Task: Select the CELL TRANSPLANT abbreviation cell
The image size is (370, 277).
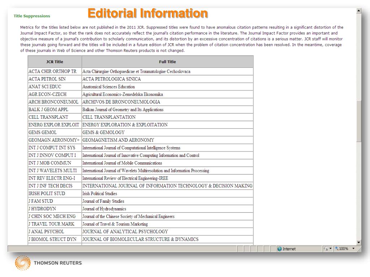Action: tap(55, 117)
